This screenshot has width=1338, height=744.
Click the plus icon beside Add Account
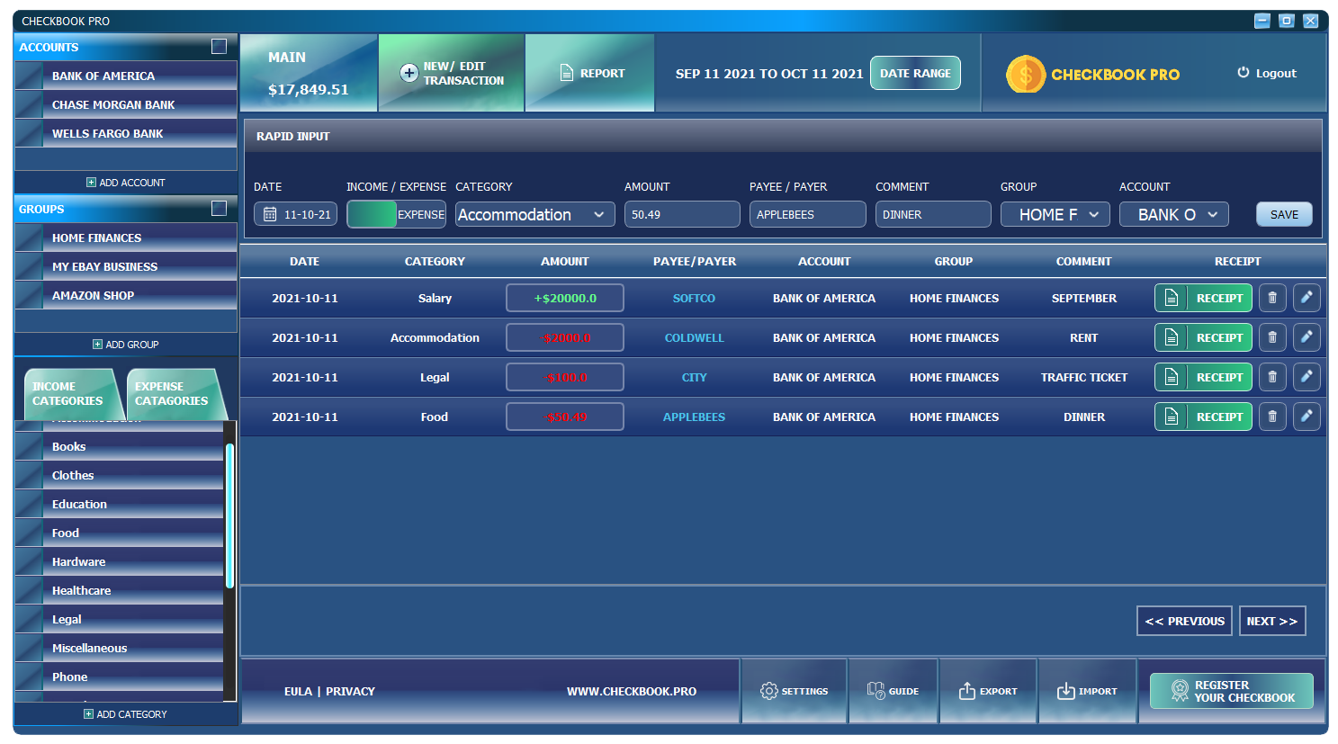click(91, 183)
